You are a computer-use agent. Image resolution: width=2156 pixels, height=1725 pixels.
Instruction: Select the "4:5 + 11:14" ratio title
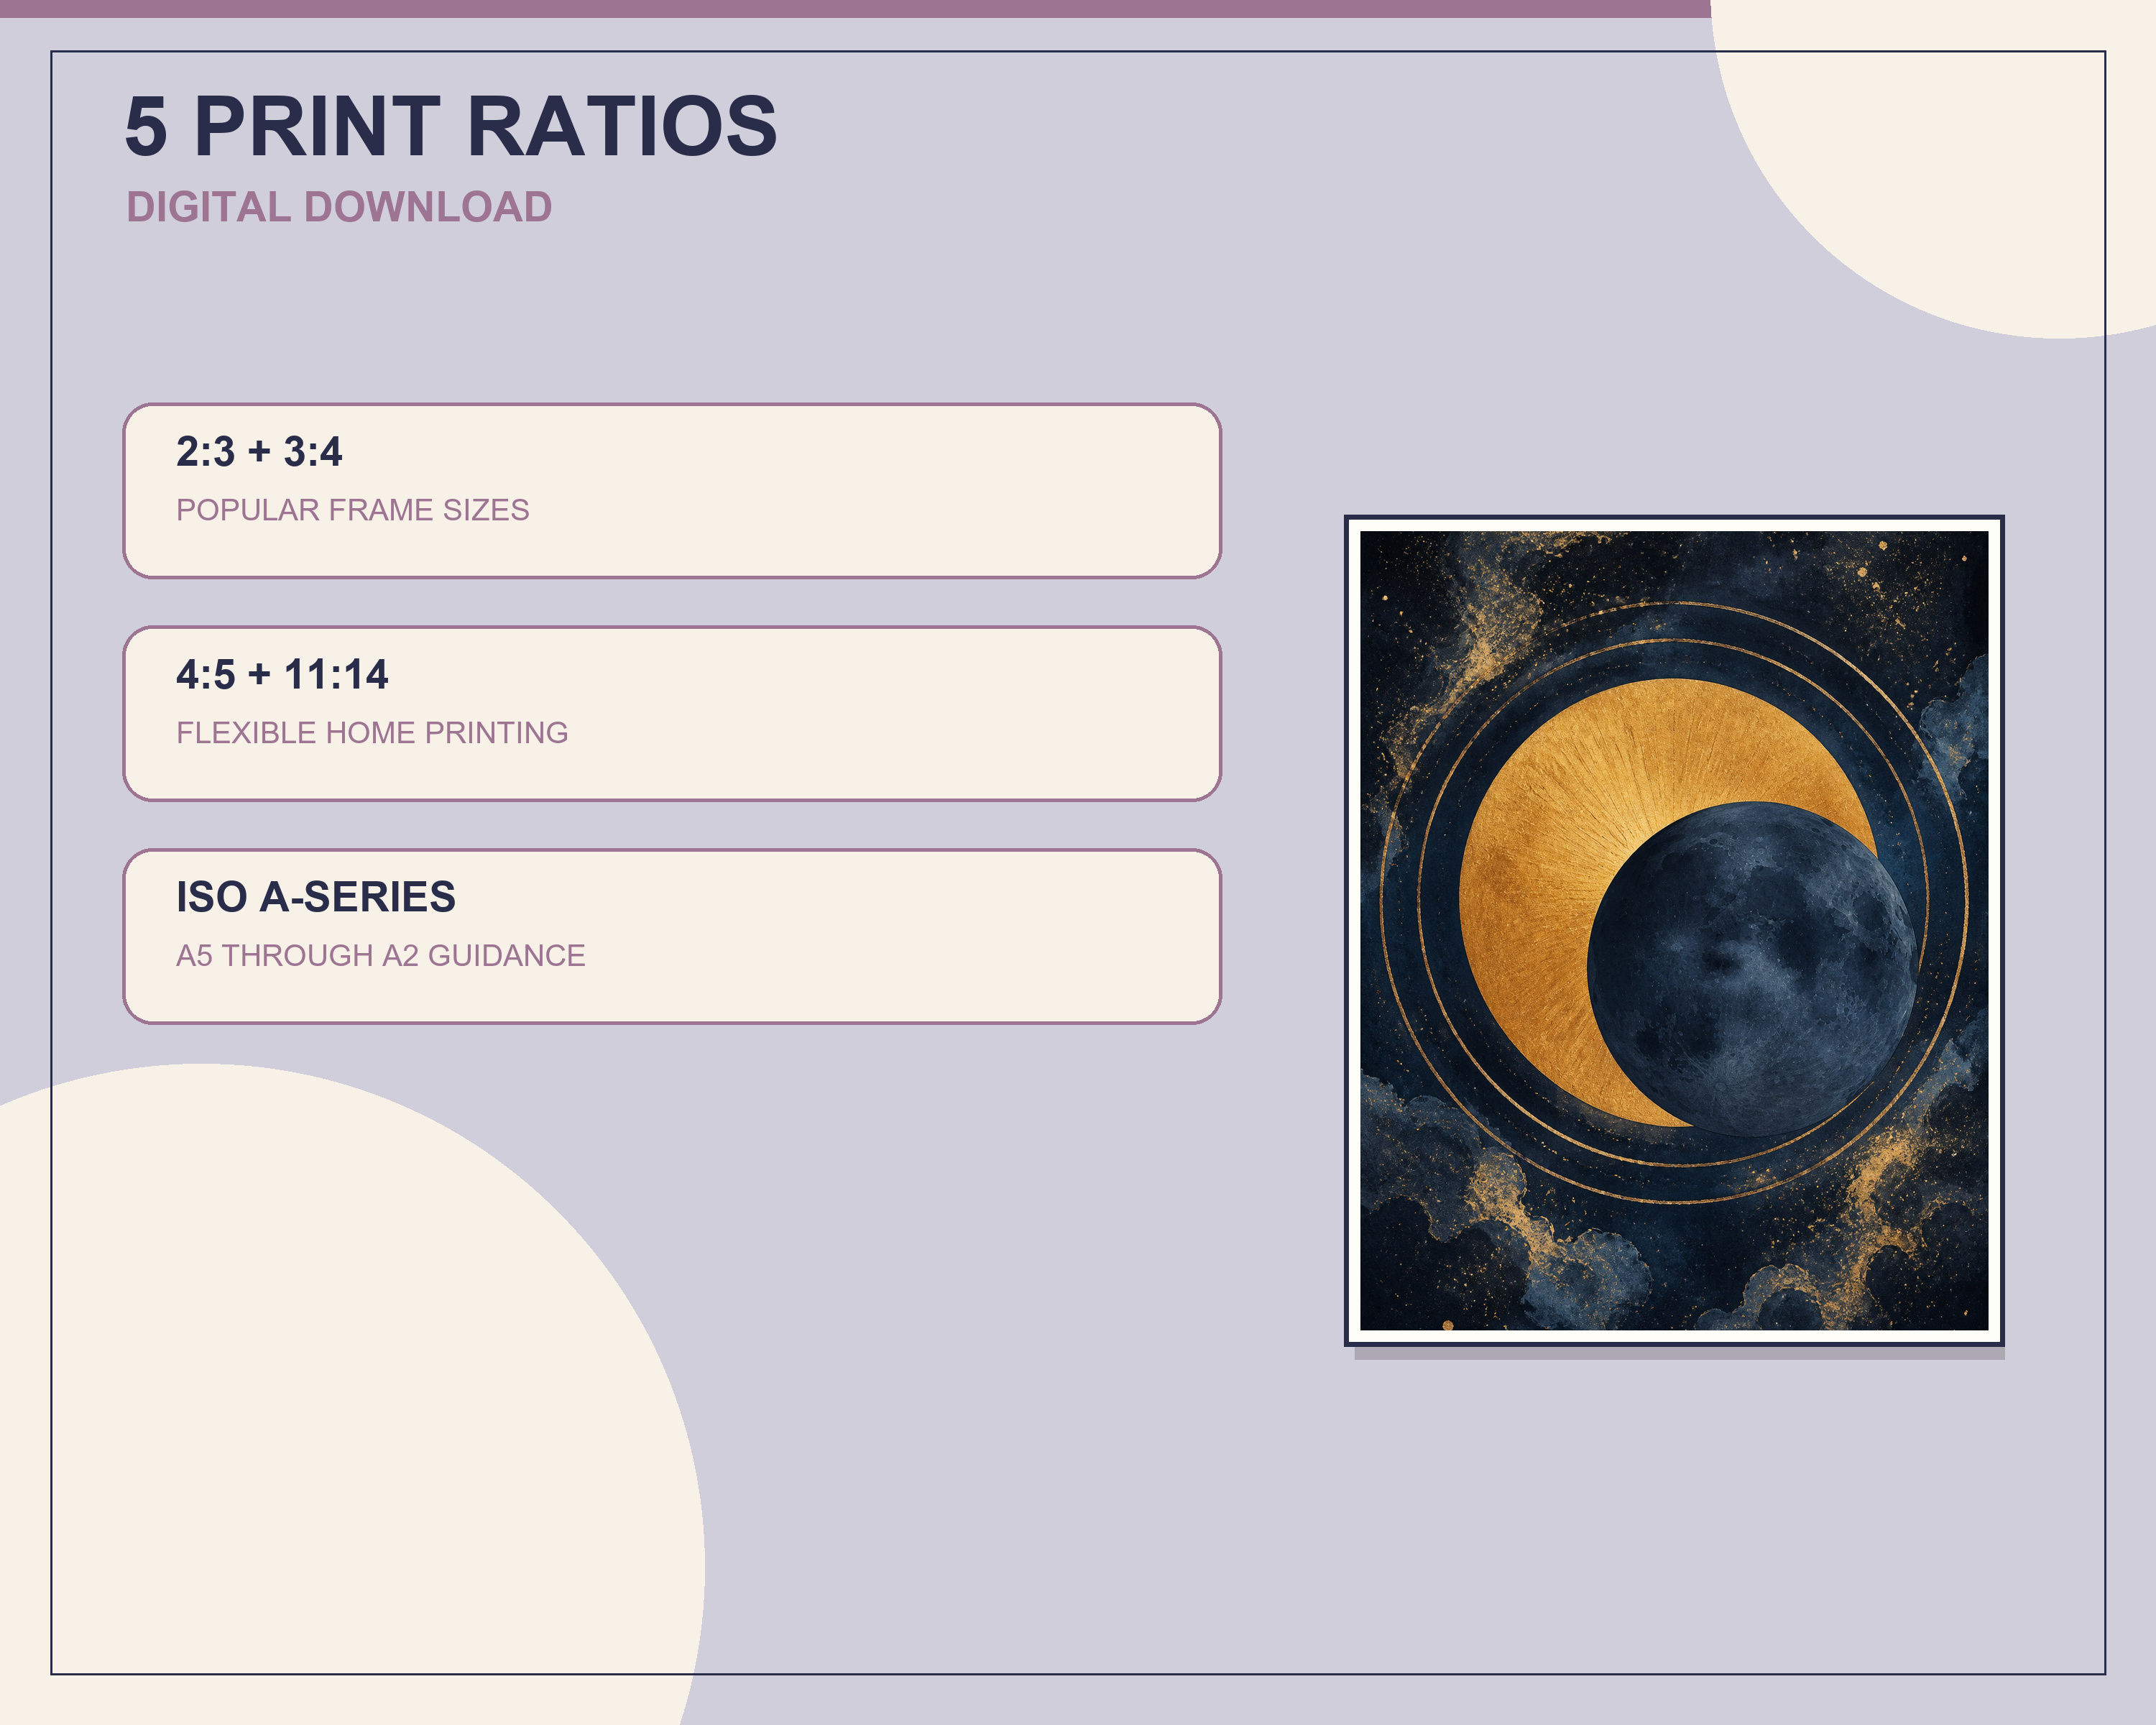282,675
